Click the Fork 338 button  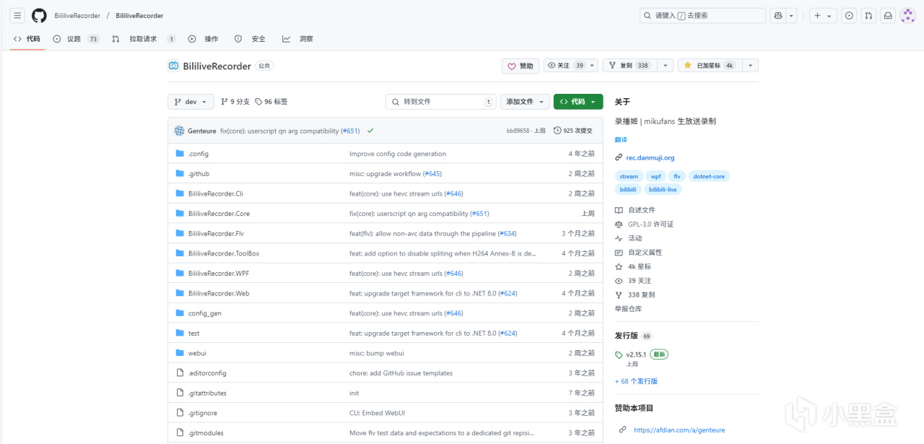pos(629,66)
